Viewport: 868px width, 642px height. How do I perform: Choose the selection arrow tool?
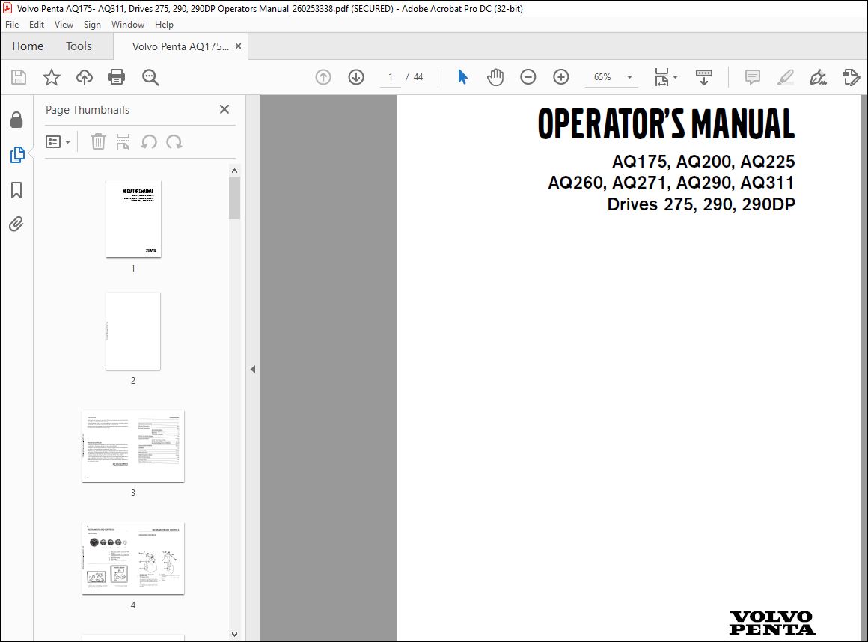[x=462, y=77]
